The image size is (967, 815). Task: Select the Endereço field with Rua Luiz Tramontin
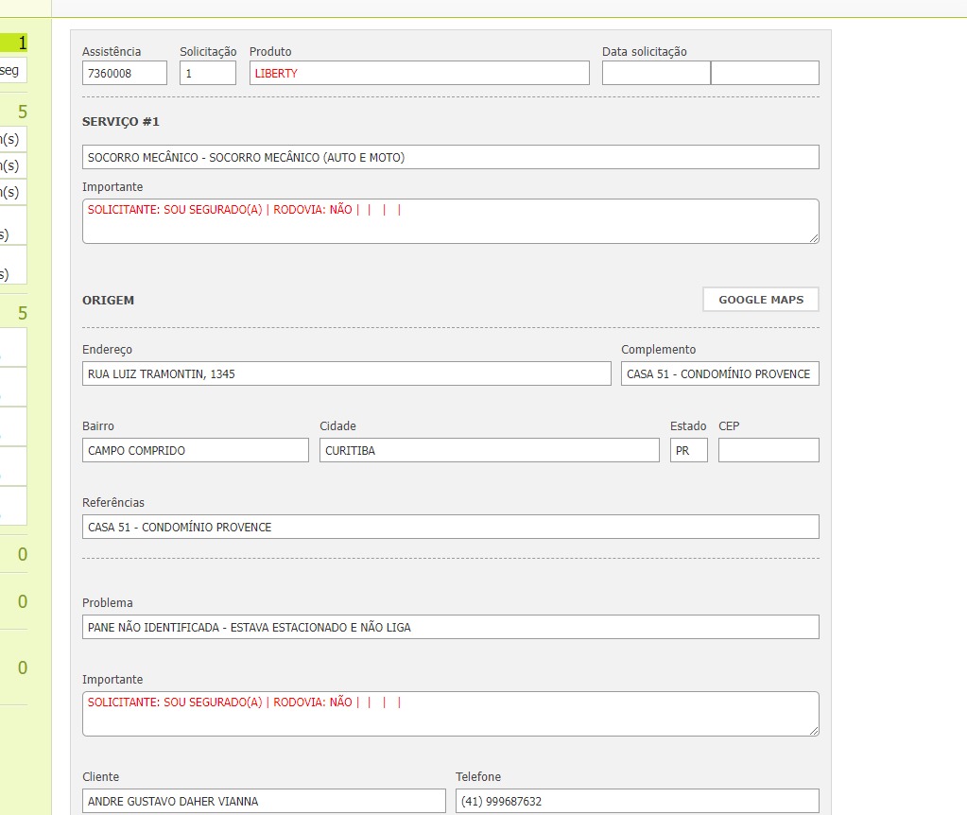[x=346, y=373]
